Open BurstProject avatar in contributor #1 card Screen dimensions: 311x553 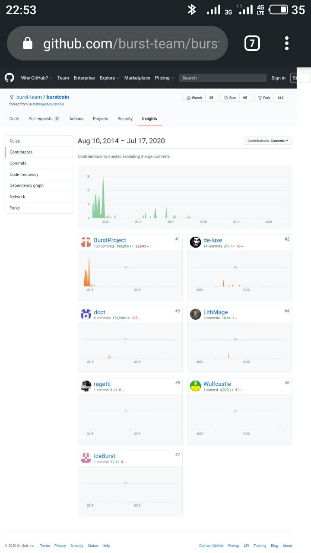click(86, 242)
